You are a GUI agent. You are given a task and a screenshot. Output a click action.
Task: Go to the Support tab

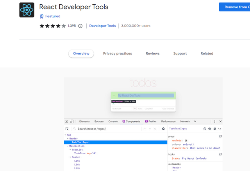pos(180,53)
